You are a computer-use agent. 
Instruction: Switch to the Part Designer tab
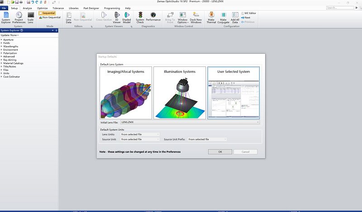tap(91, 8)
